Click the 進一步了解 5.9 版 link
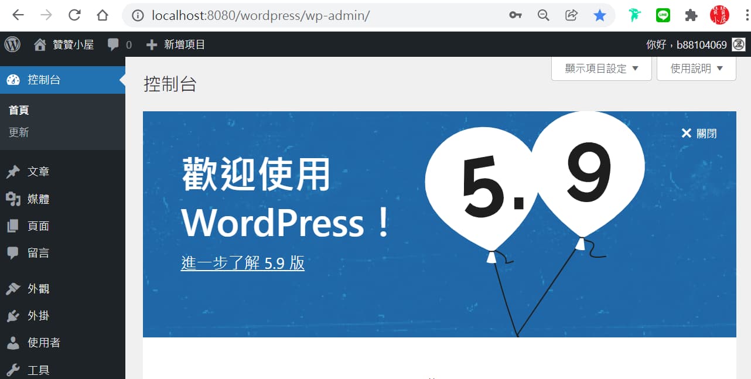This screenshot has width=751, height=379. (x=243, y=263)
